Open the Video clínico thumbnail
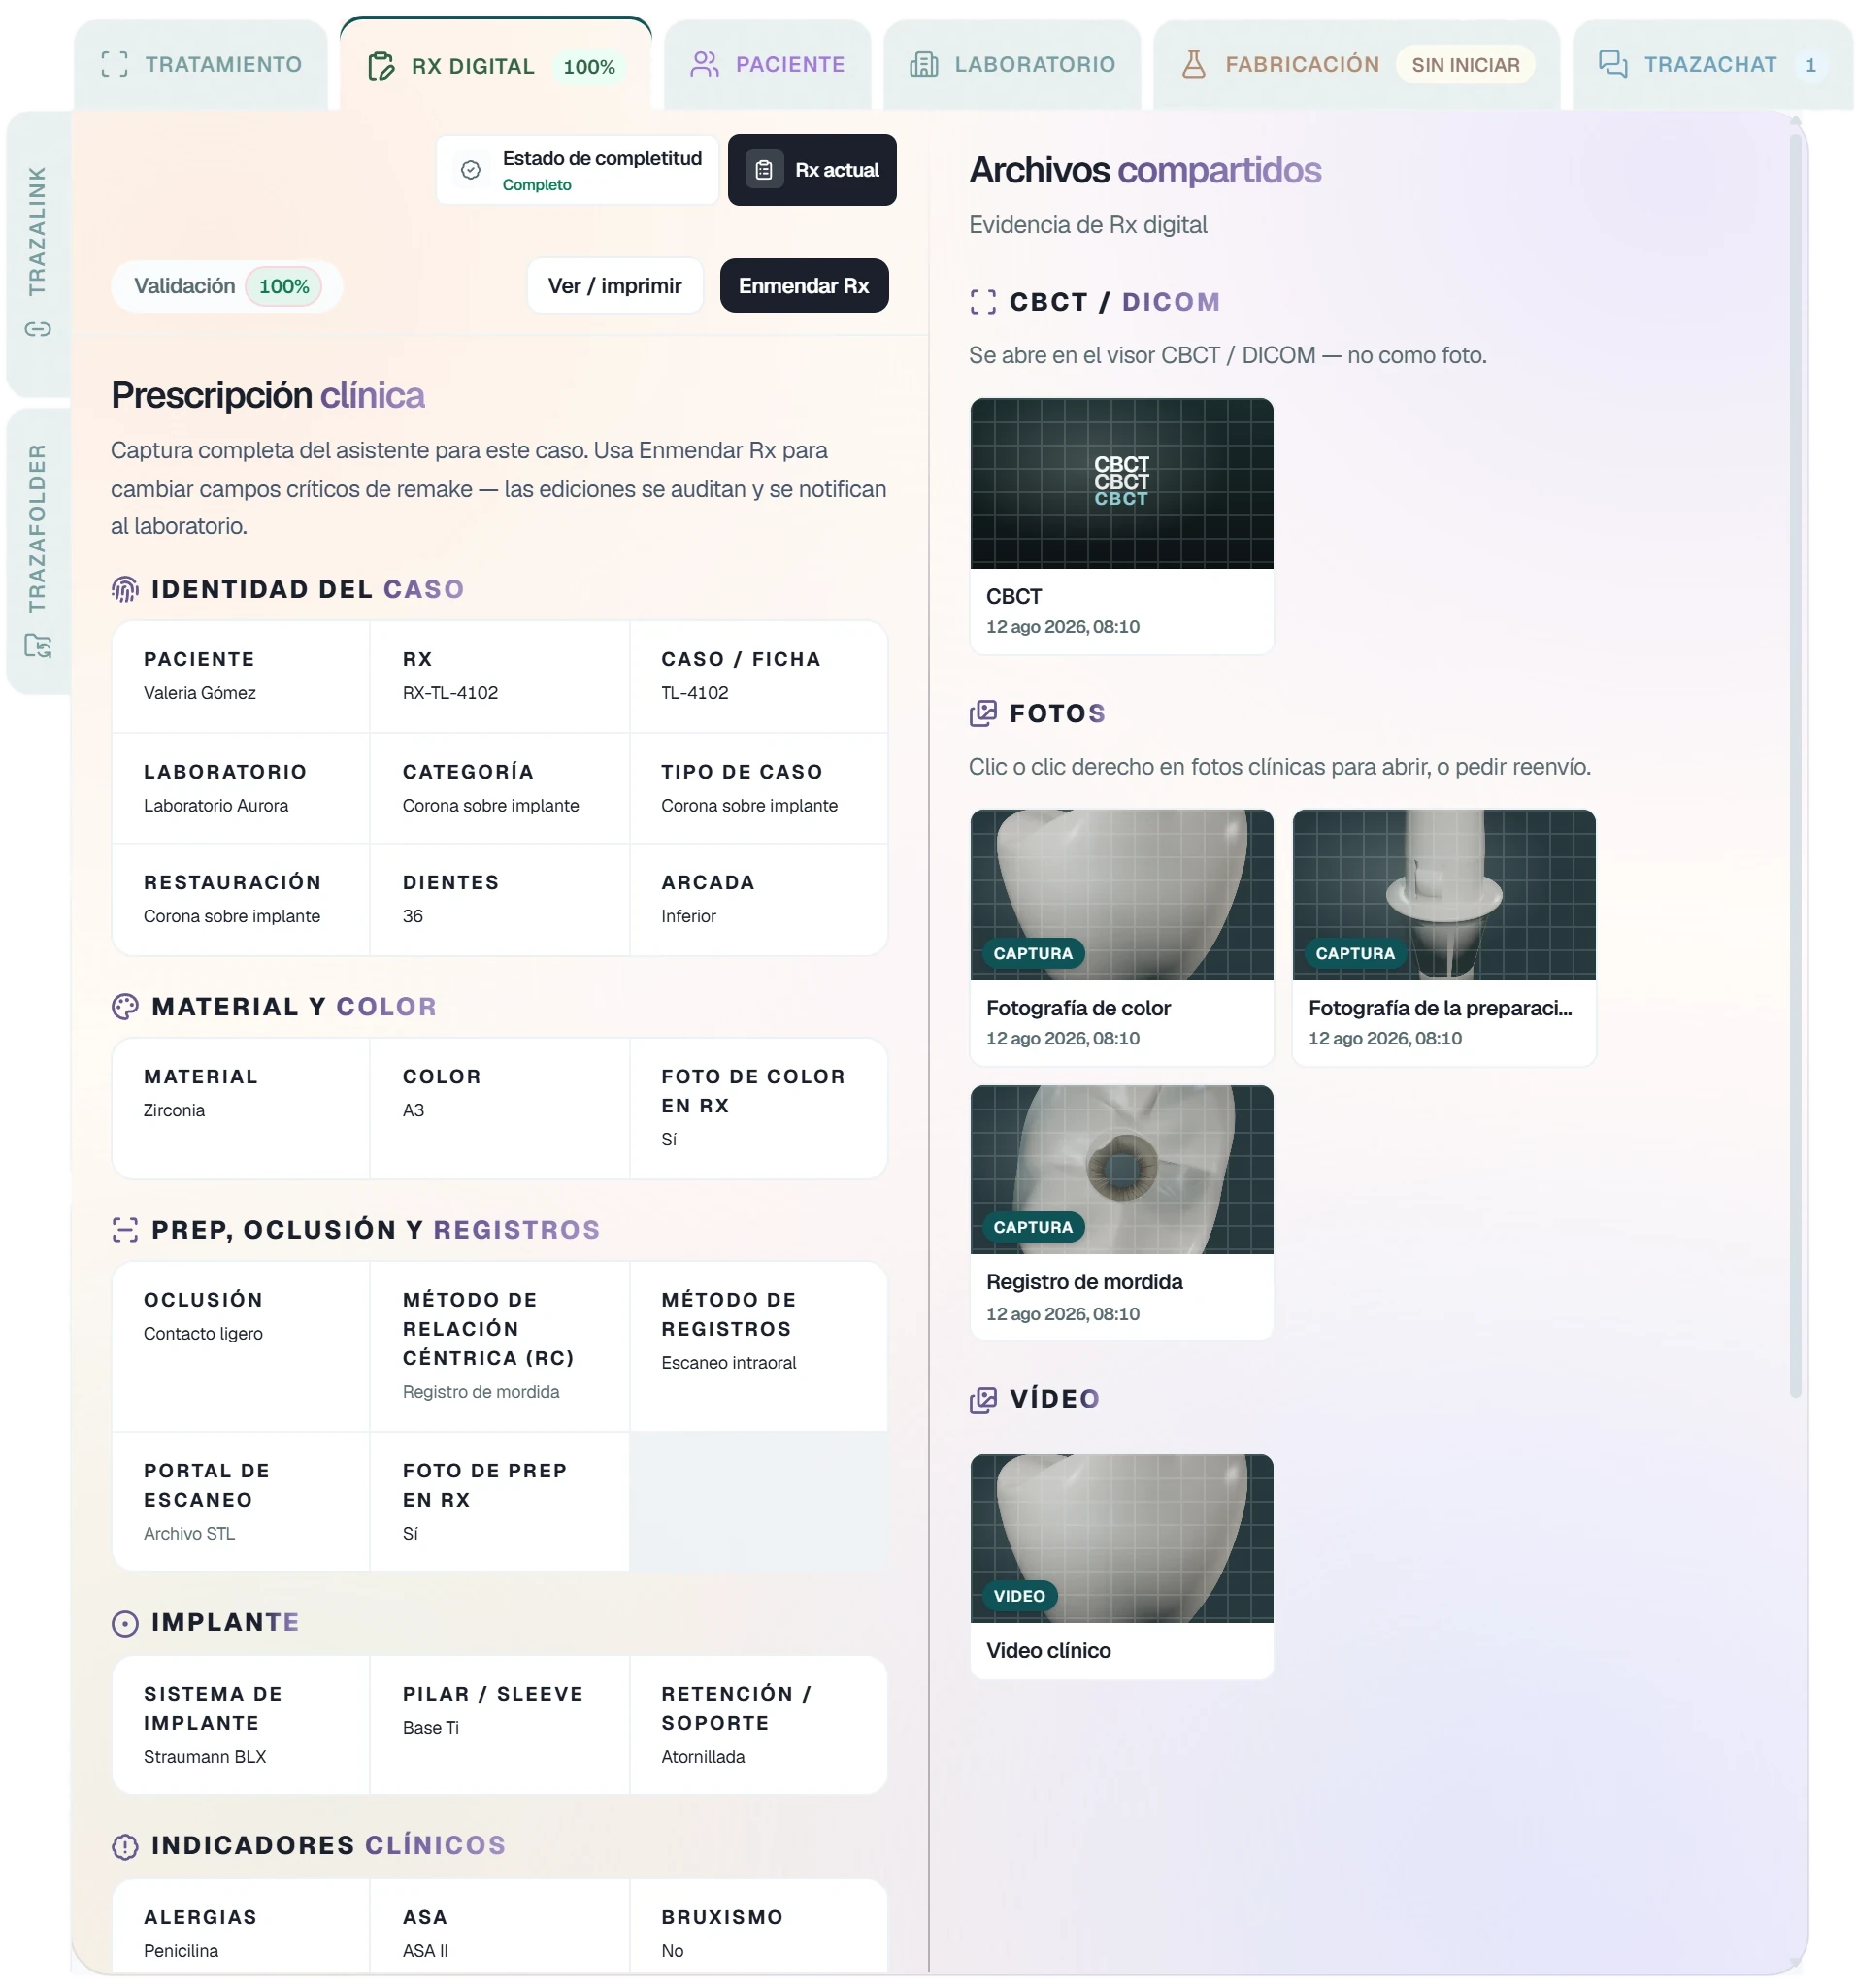1856x1988 pixels. coord(1122,1566)
